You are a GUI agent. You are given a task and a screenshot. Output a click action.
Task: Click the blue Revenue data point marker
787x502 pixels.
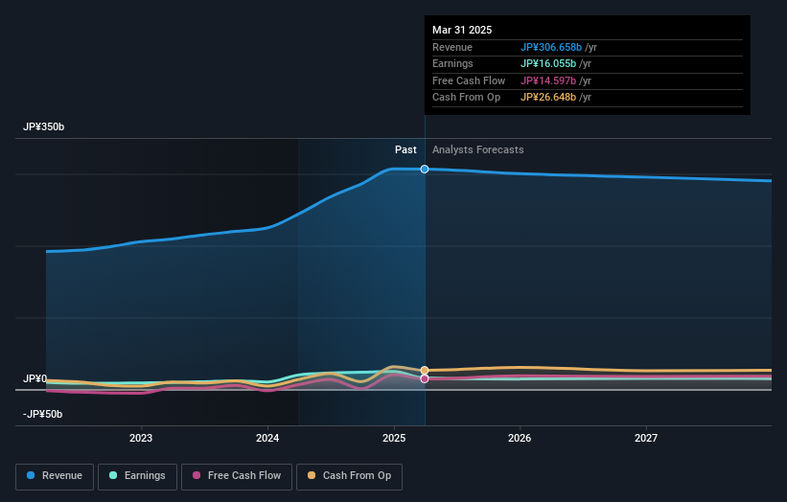[x=425, y=169]
